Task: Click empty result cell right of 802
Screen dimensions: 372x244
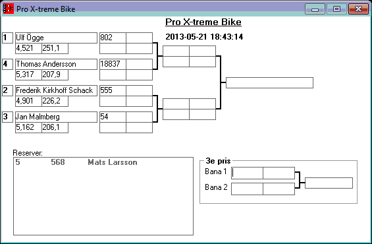Action: pos(140,38)
